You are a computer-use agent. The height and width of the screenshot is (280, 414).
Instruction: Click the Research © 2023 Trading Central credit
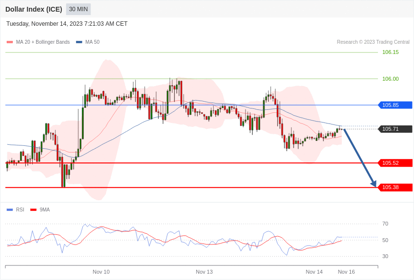373,42
